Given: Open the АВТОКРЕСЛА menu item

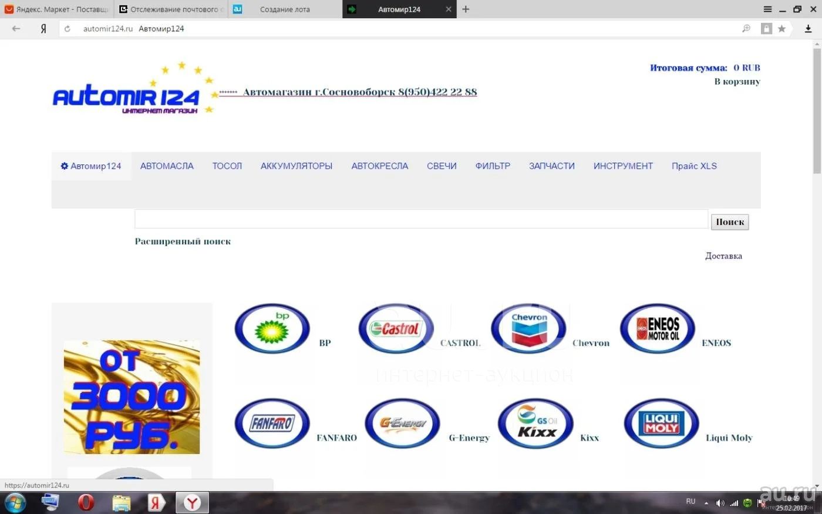Looking at the screenshot, I should pyautogui.click(x=380, y=166).
